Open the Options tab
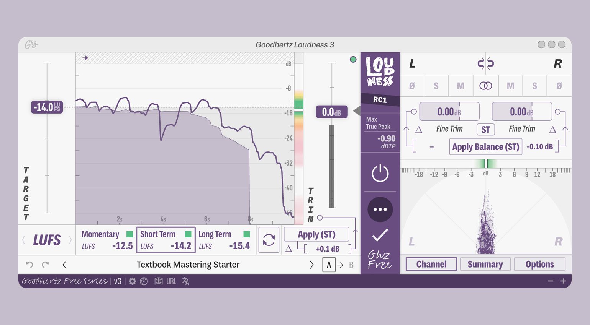Screen dimensions: 590x325 (x=539, y=264)
